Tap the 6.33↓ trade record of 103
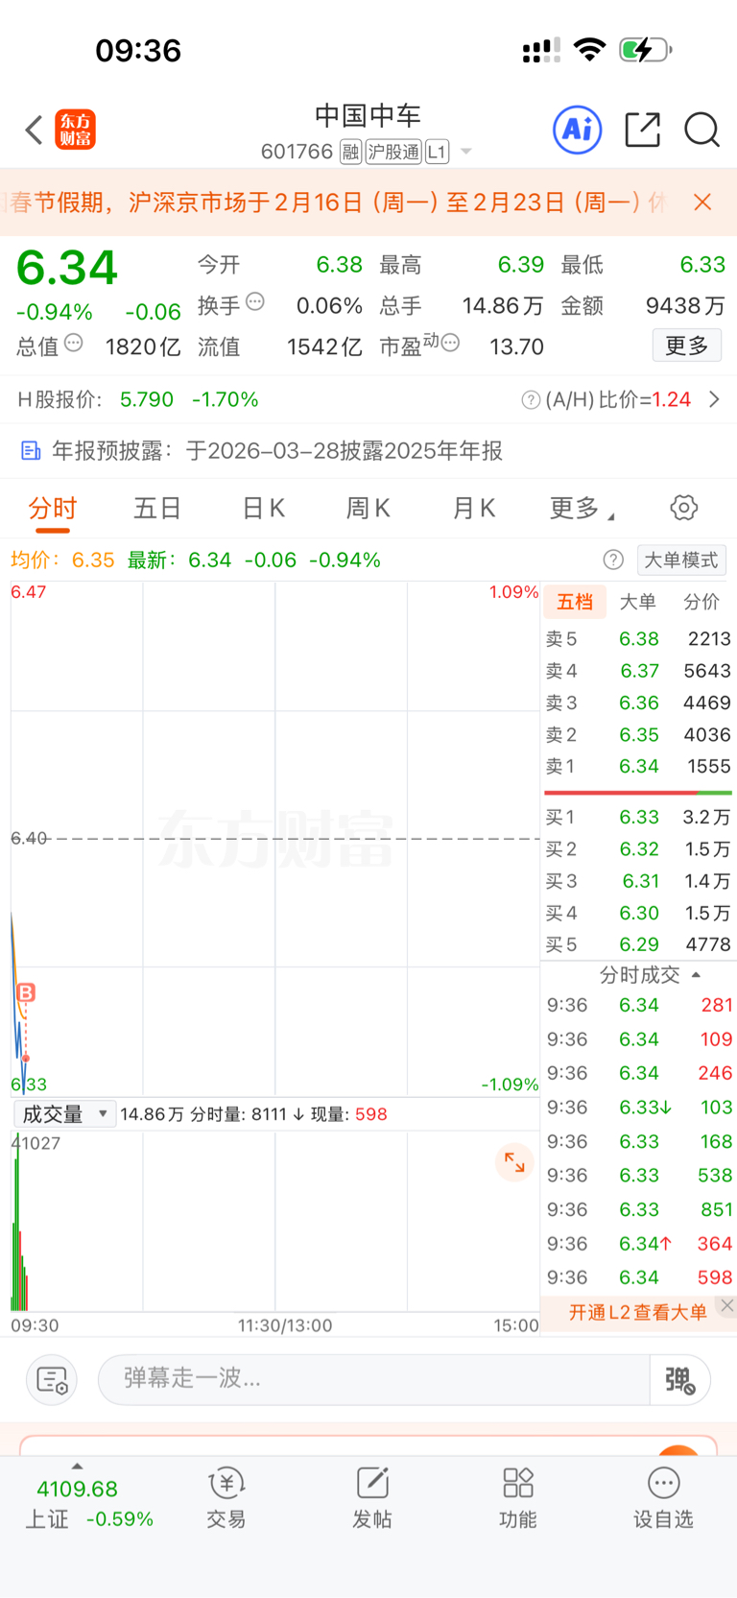This screenshot has width=737, height=1598. pos(638,1108)
